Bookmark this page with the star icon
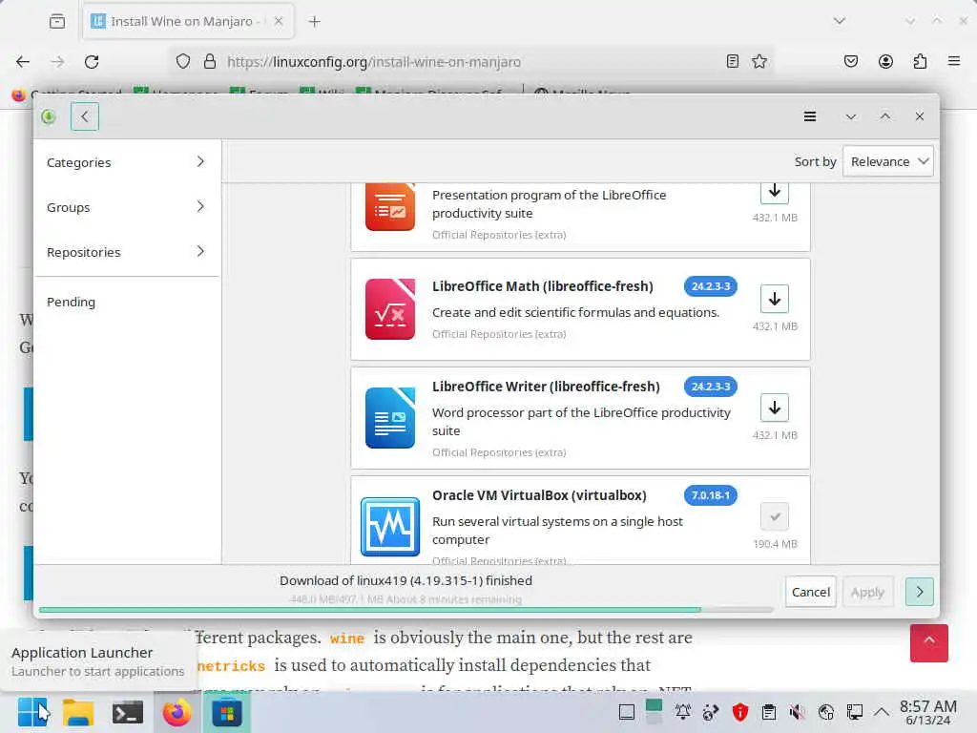Image resolution: width=977 pixels, height=733 pixels. click(759, 61)
